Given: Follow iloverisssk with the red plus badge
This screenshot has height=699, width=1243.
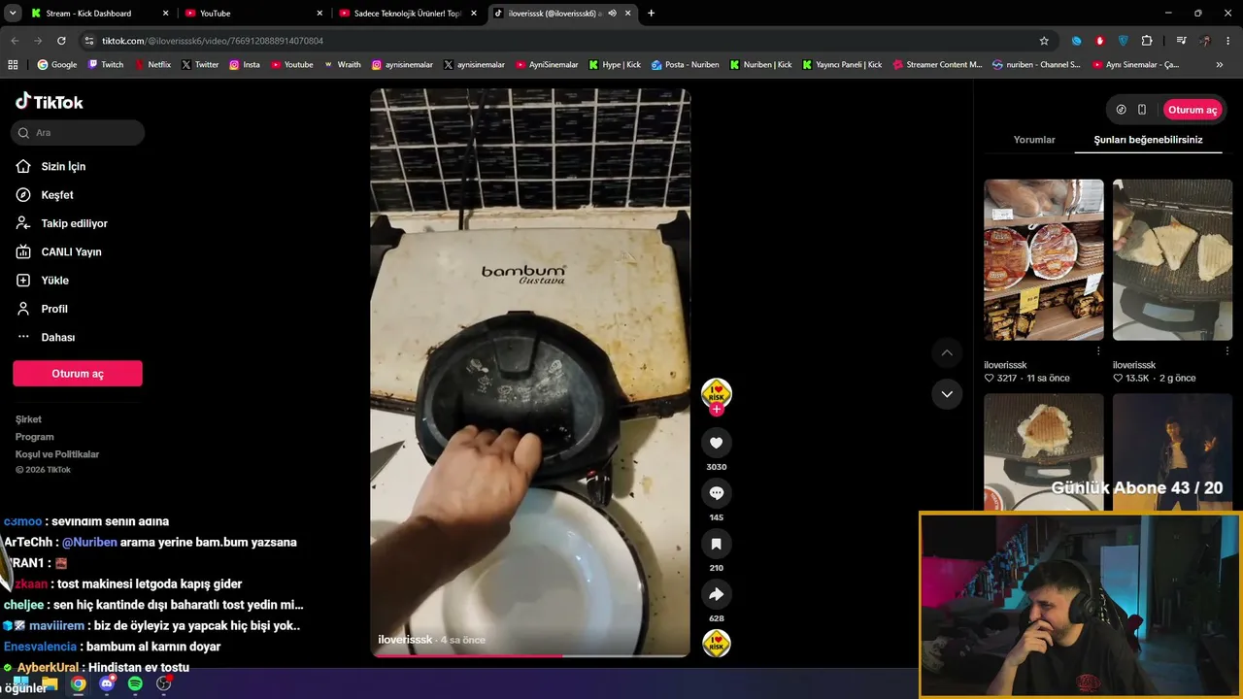Looking at the screenshot, I should pyautogui.click(x=717, y=410).
